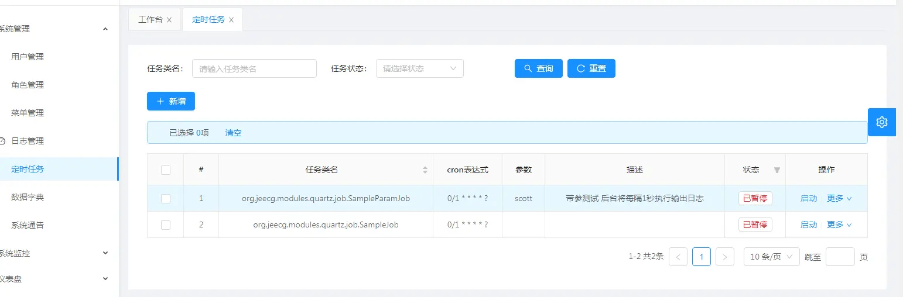The image size is (903, 297).
Task: Open the 任务状态 dropdown
Action: 419,68
